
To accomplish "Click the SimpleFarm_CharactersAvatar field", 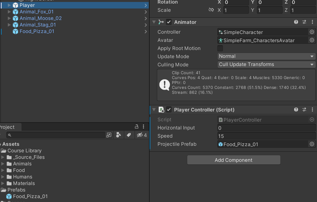I will coord(263,41).
